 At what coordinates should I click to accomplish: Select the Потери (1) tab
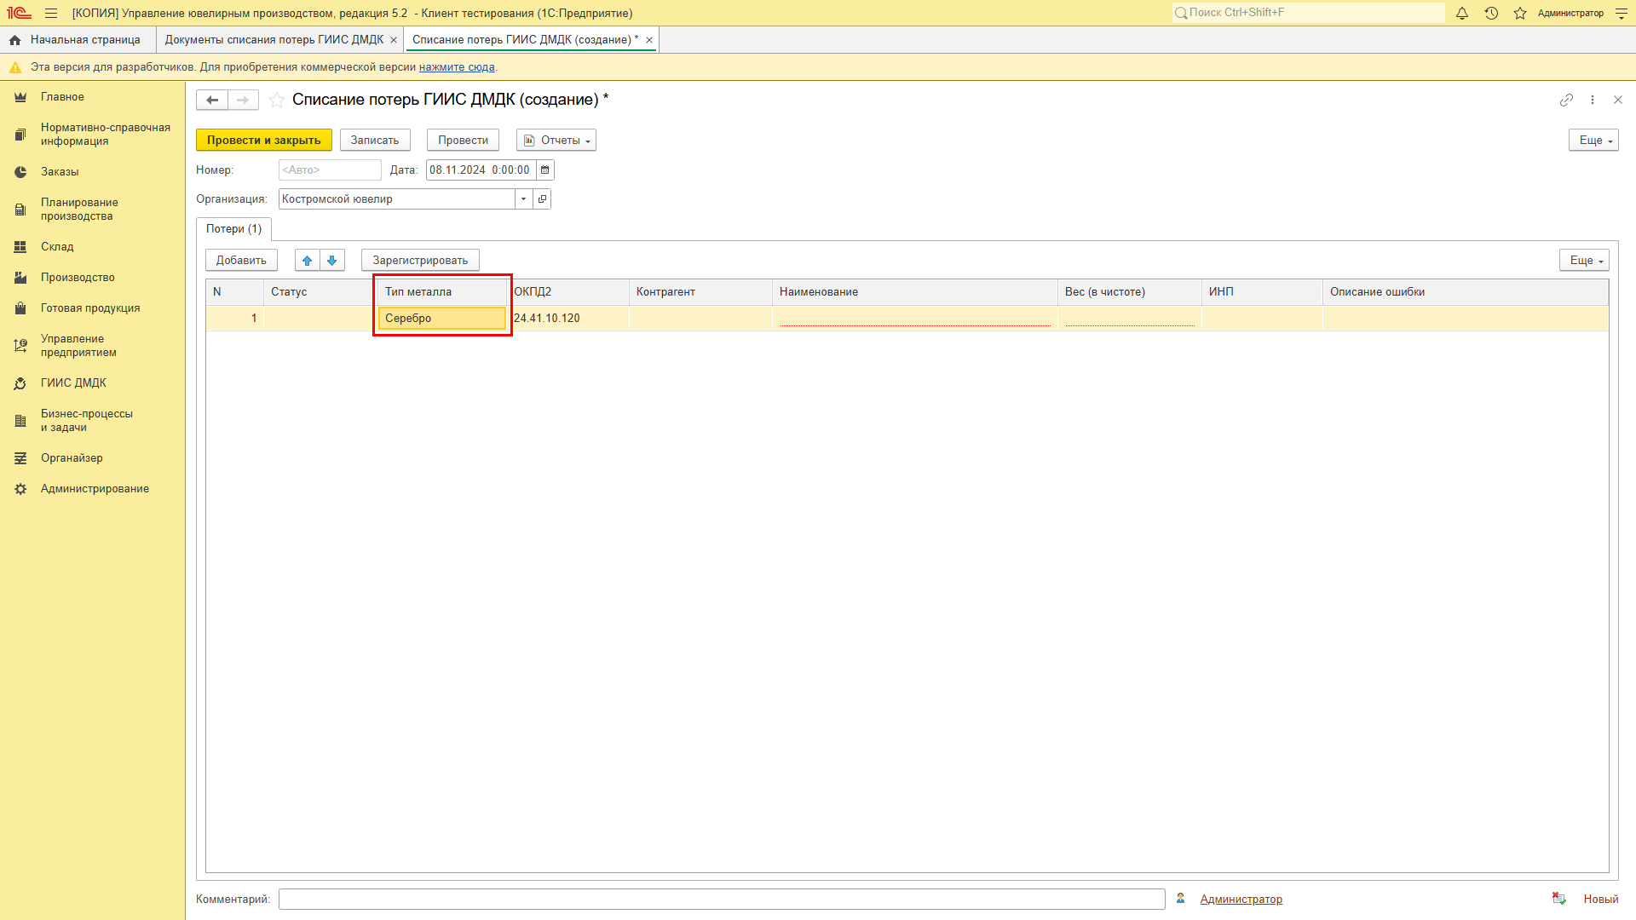click(234, 229)
